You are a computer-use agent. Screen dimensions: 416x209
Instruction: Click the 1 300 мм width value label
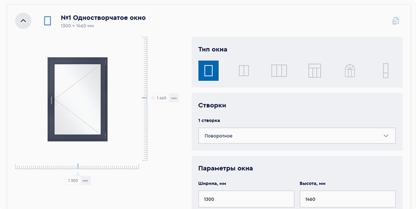click(78, 180)
